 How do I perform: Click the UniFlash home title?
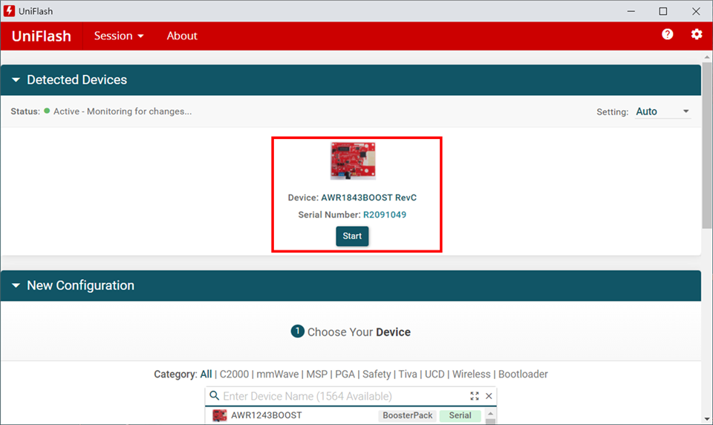tap(42, 36)
